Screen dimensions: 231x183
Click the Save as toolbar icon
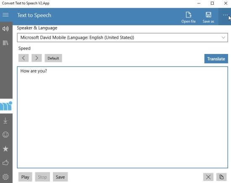tap(208, 17)
